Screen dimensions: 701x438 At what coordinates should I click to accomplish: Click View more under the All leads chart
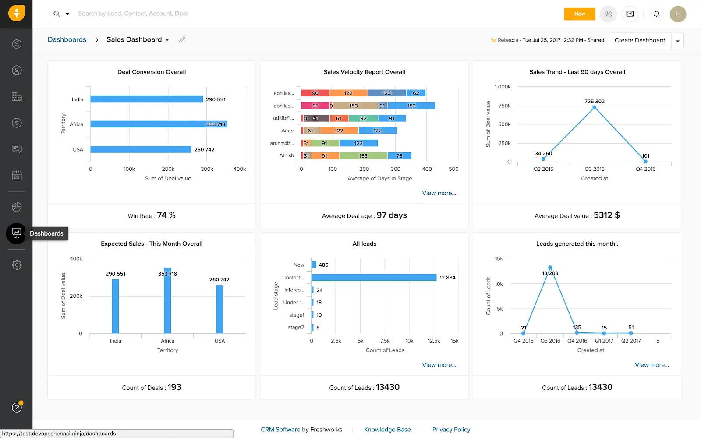point(439,365)
